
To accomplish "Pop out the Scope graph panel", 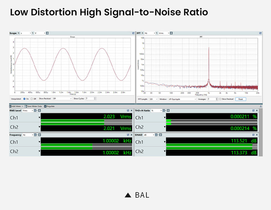I will tap(133, 33).
